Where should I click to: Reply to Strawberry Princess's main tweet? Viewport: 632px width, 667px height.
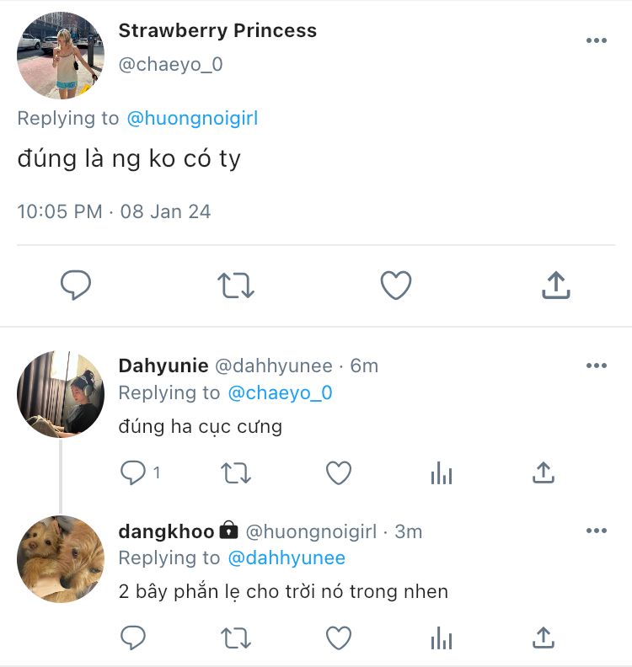tap(76, 285)
